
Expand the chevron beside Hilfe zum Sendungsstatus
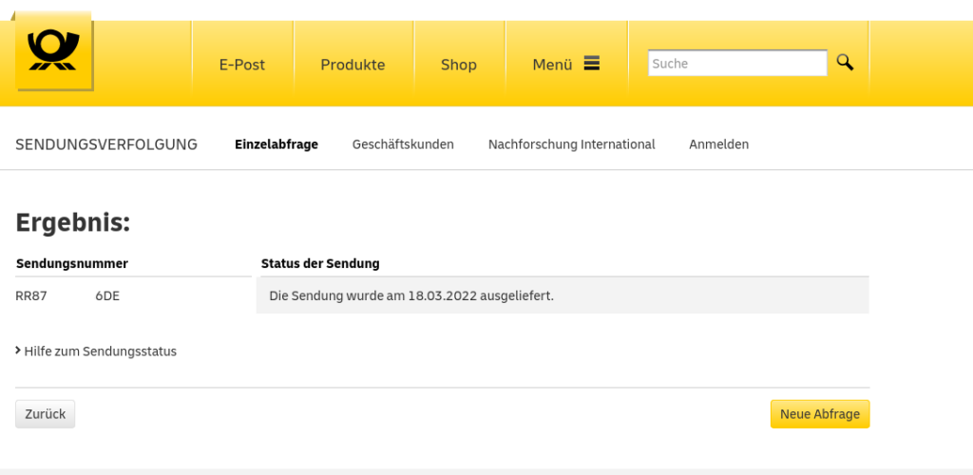coord(19,351)
